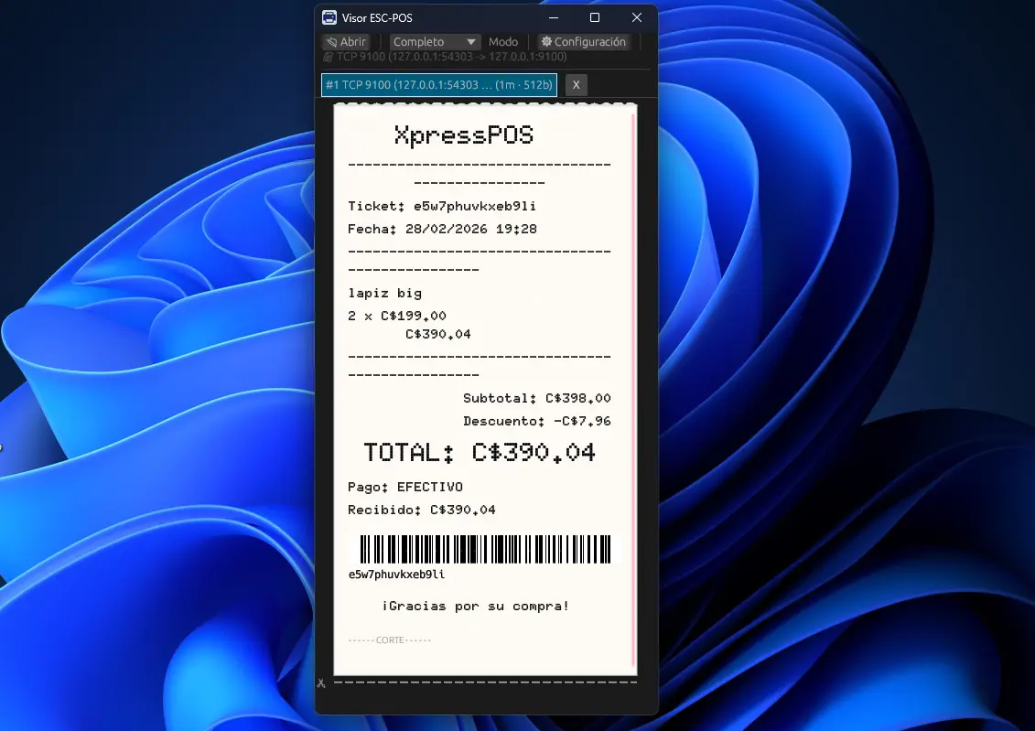Select the ticket ID e5w7phuvkxeb9li under the barcode
Image resolution: width=1035 pixels, height=731 pixels.
click(x=396, y=575)
